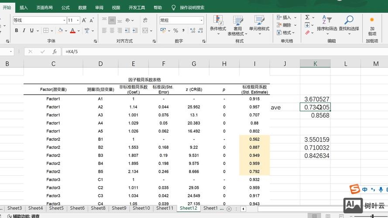Enable wrap text icon
The height and width of the screenshot is (218, 388).
145,20
